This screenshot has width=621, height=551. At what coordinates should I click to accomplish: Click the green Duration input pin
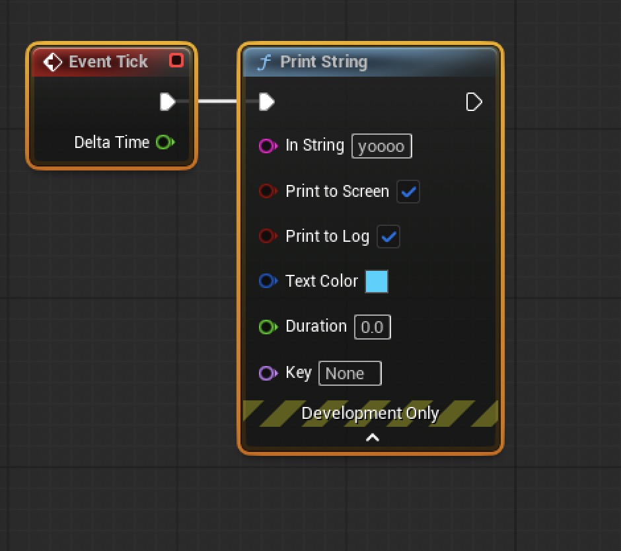pos(268,327)
